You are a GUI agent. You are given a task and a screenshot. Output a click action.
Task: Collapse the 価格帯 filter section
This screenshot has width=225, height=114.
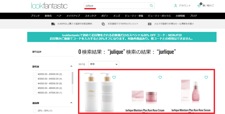pos(71,103)
